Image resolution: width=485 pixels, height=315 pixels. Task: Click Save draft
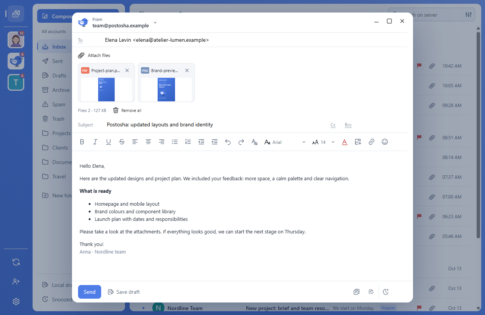point(124,292)
